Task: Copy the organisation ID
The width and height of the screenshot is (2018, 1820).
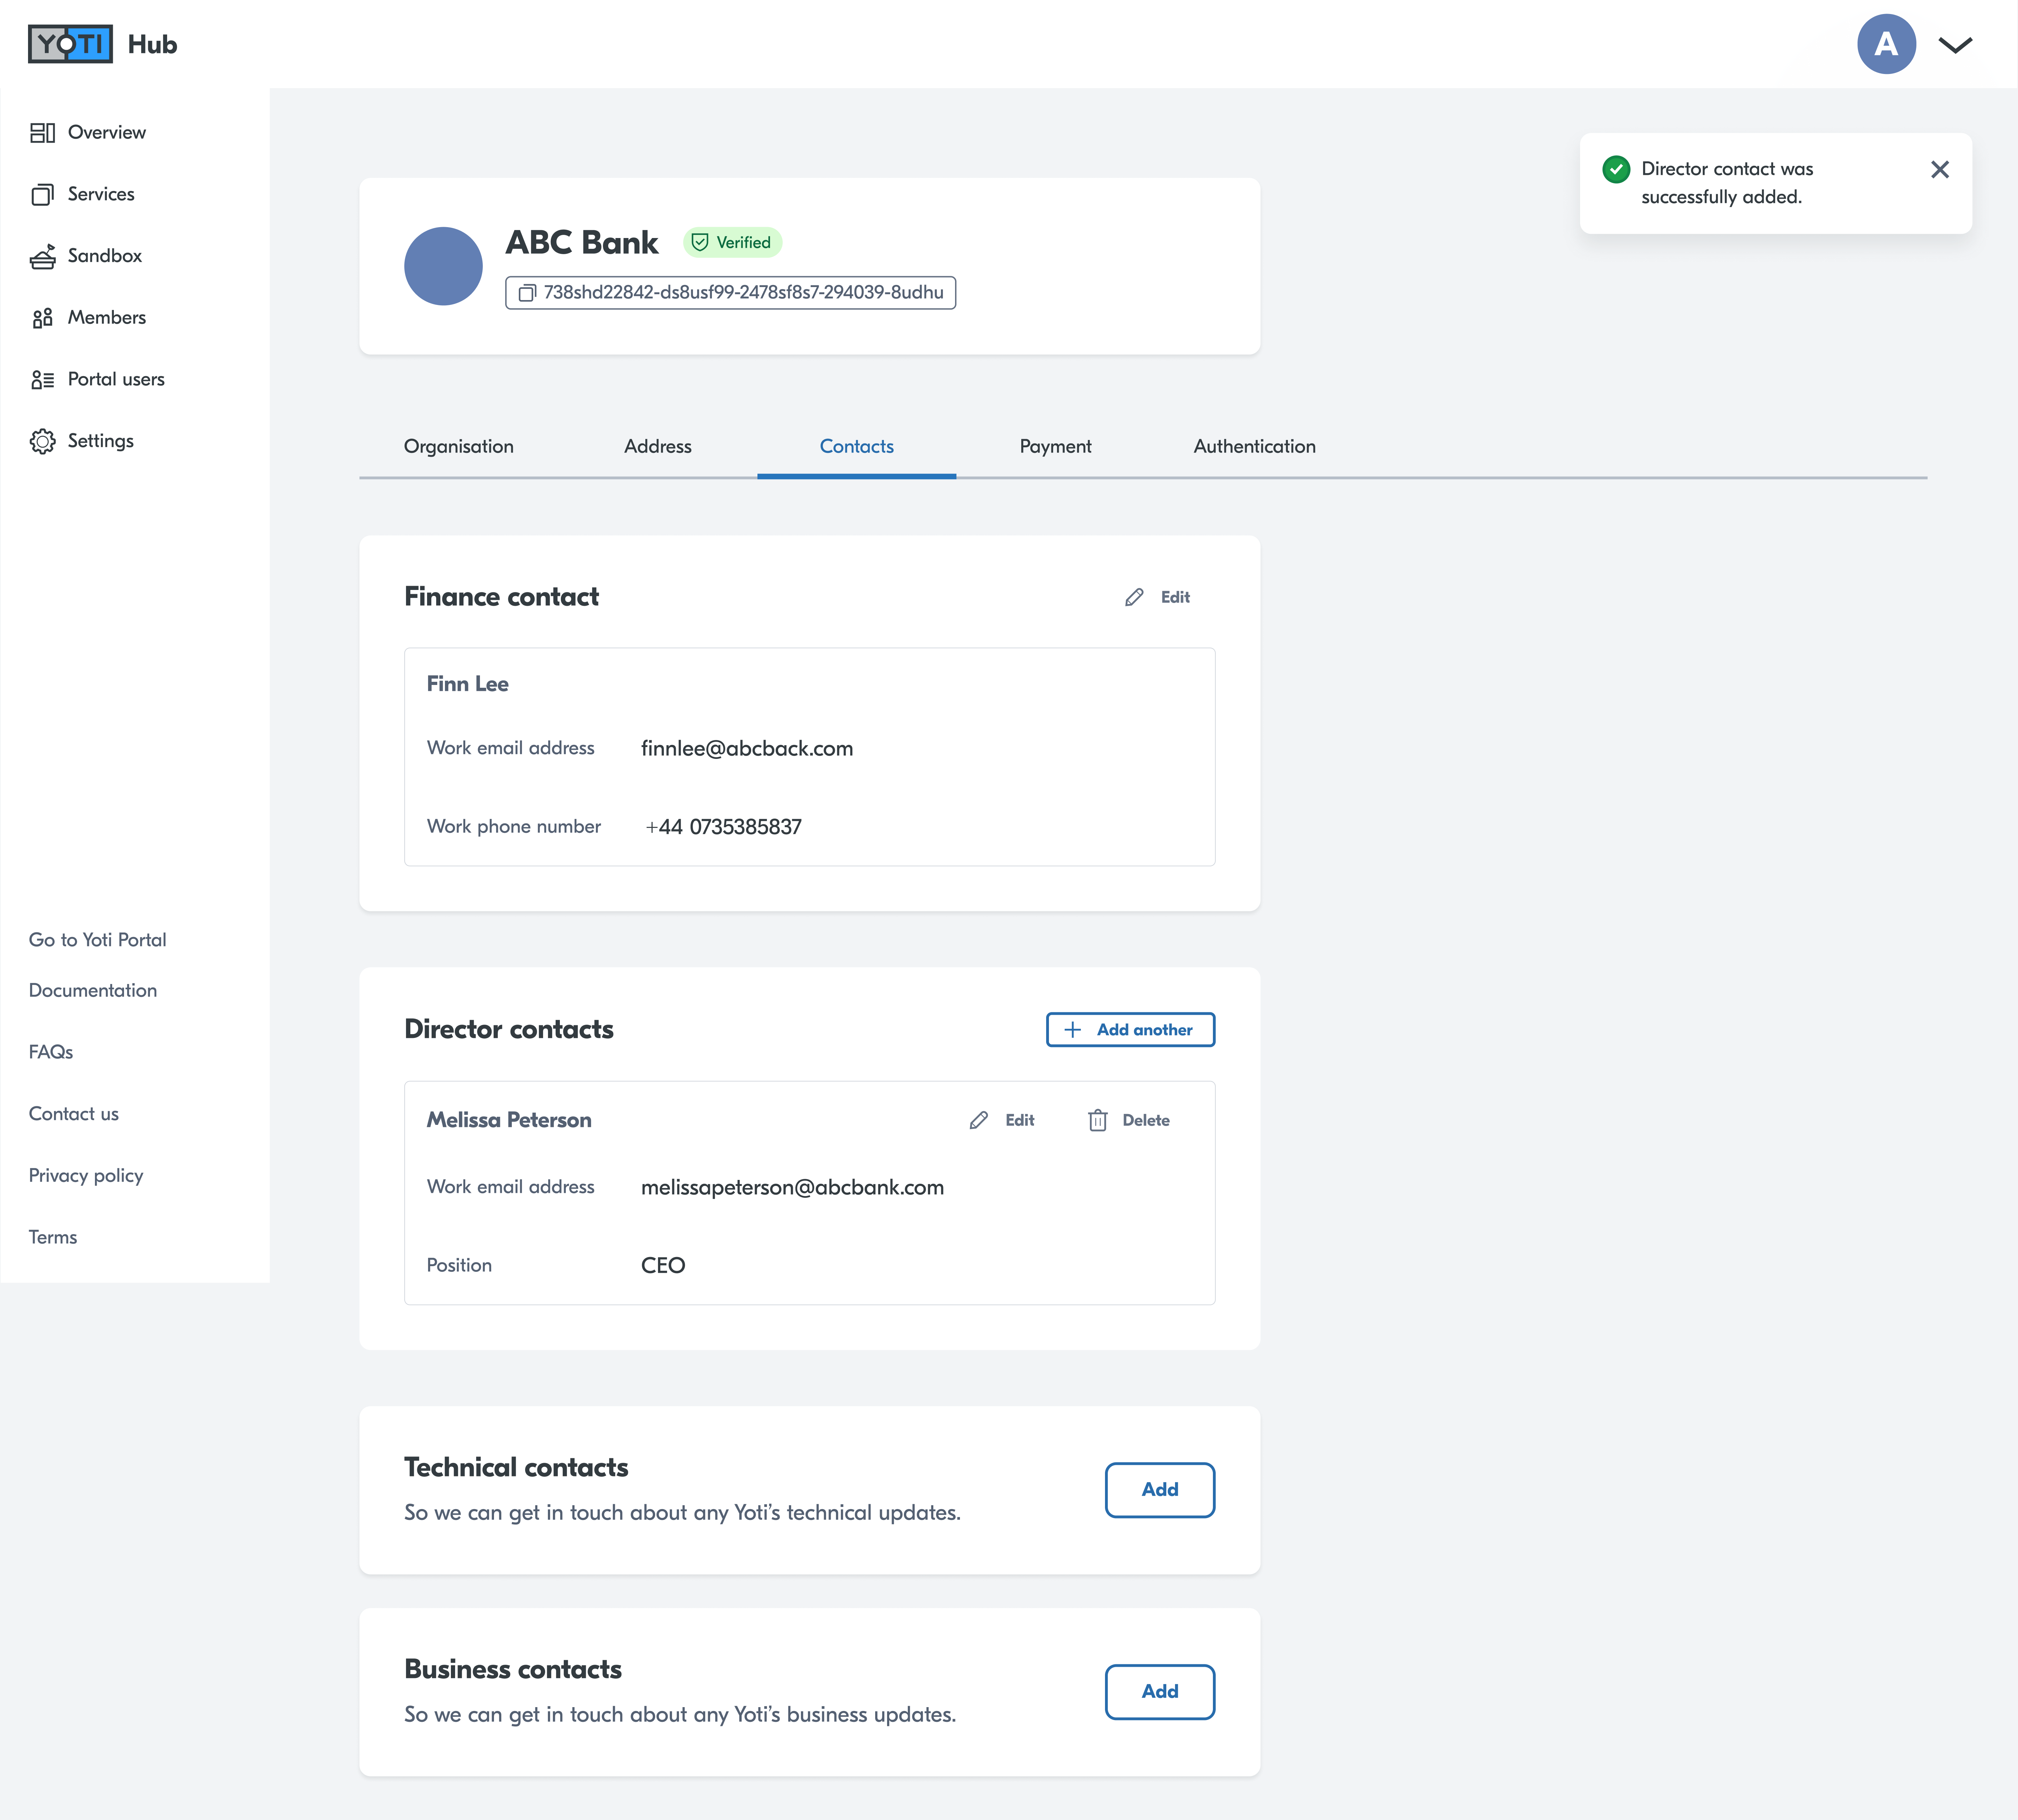Action: [x=528, y=293]
